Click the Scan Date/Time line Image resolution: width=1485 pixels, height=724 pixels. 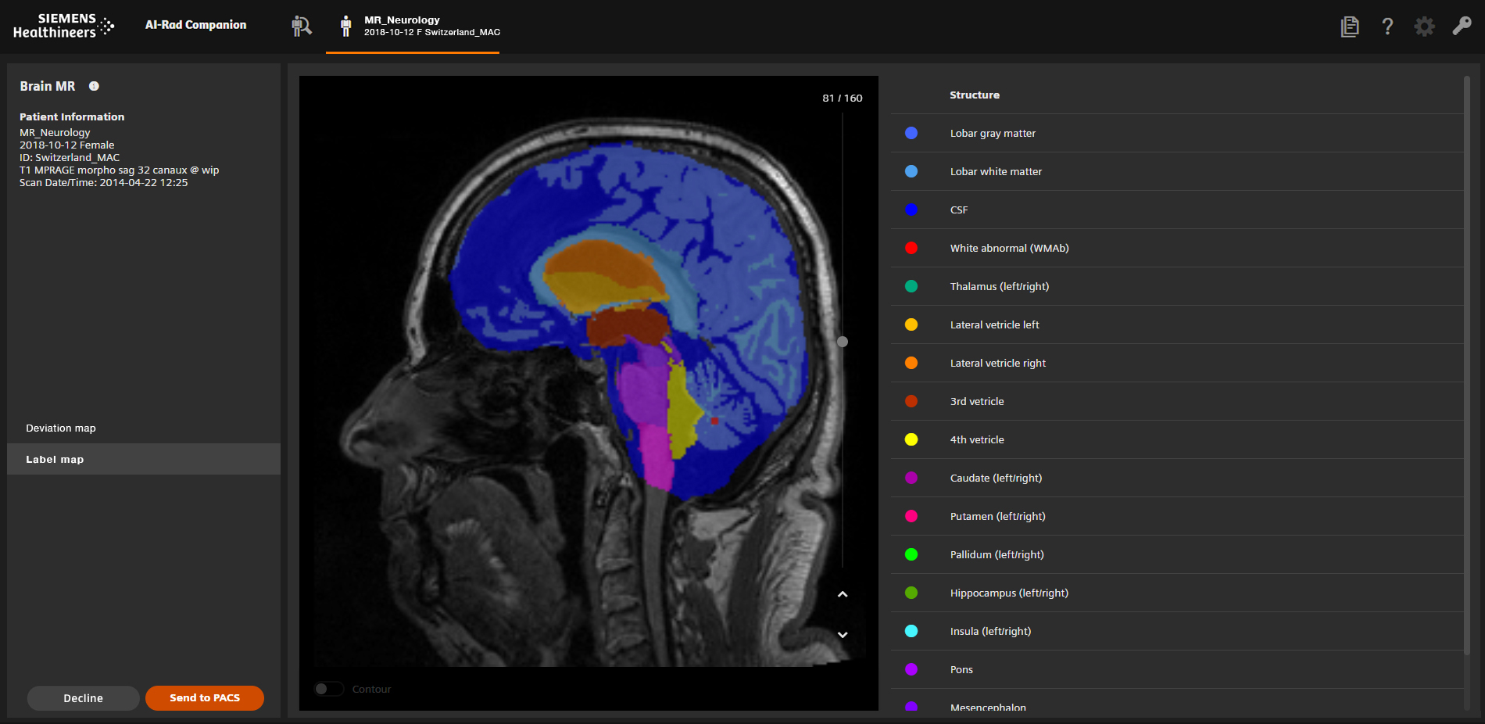coord(103,182)
